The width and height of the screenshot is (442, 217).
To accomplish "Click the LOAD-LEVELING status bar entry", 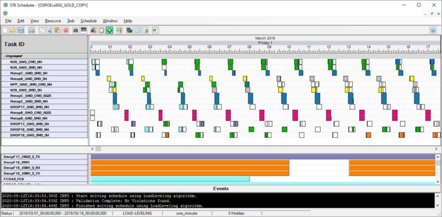I will [x=138, y=214].
